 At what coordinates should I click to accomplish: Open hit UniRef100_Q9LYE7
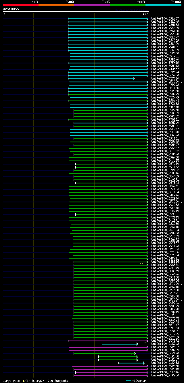pos(165,19)
